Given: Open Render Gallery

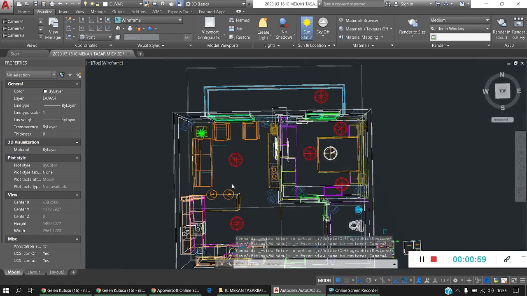Looking at the screenshot, I should 519,29.
